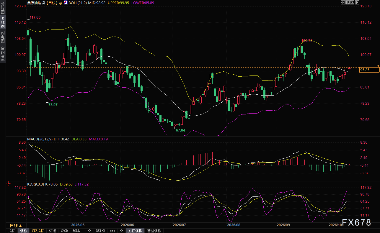This screenshot has height=233, width=380.
Task: Click the 指标 tab in the bottom bar
Action: [12, 231]
